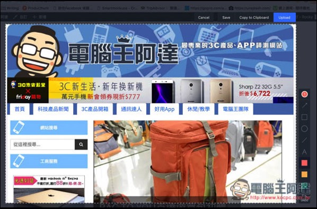Screen dimensions: 317x209
Task: Select the circle shape tool
Action: click(304, 129)
